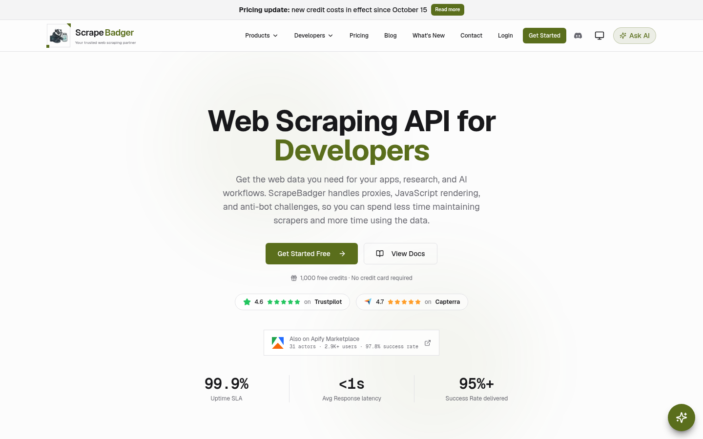
Task: Go to the Blog page
Action: click(x=391, y=36)
